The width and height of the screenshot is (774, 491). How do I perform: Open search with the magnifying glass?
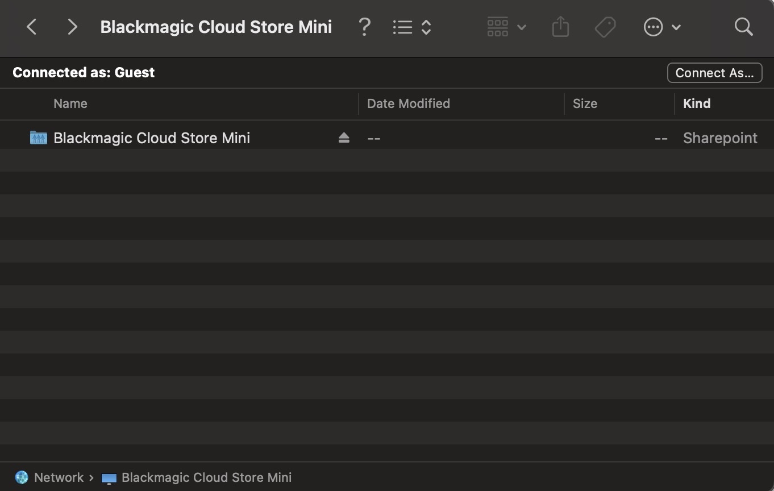pyautogui.click(x=743, y=27)
